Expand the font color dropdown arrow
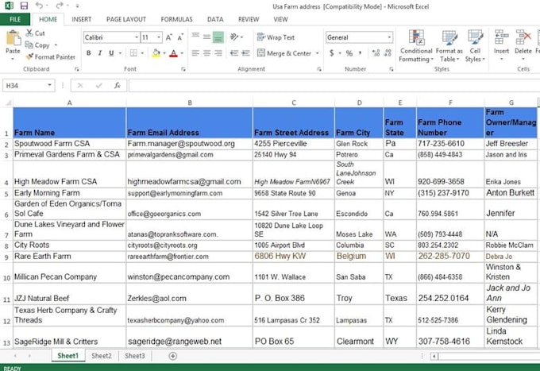Screen dimensions: 540x371 coord(182,53)
